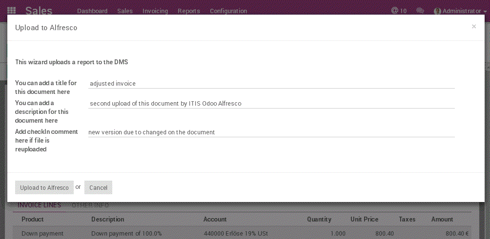The height and width of the screenshot is (239, 490).
Task: Open the apps grid menu icon
Action: pos(11,10)
